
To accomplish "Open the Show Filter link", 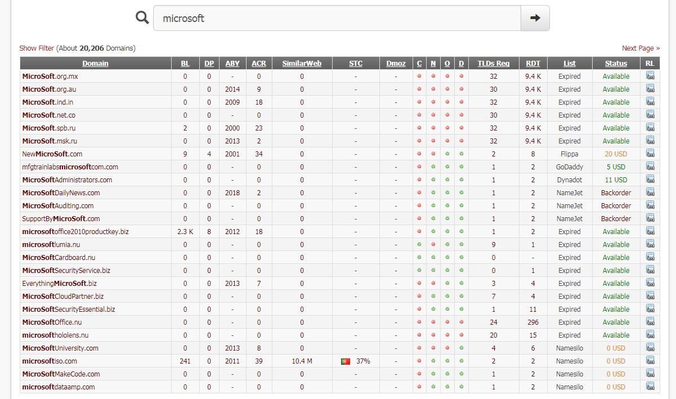I will [x=37, y=48].
